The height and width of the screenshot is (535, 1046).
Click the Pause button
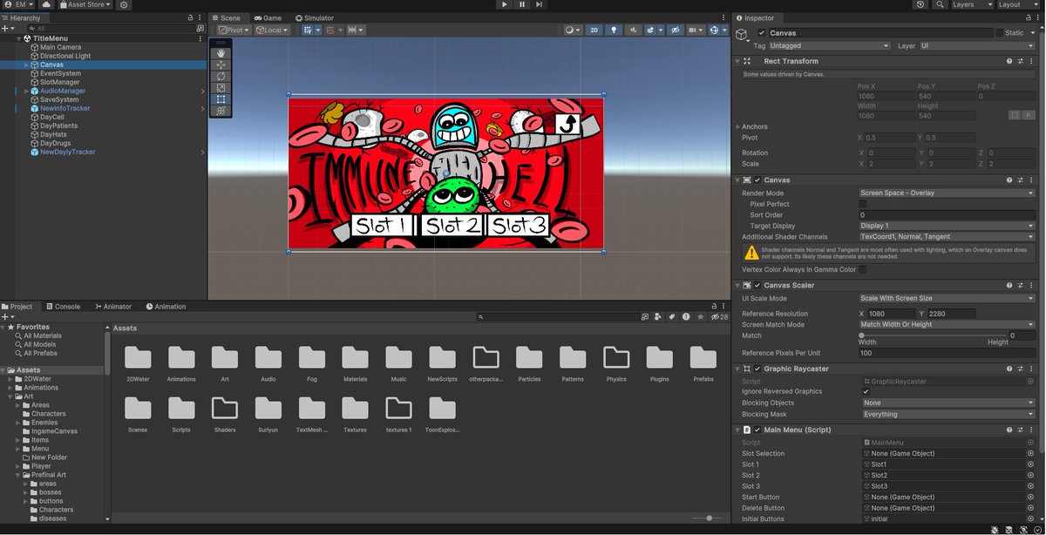(x=522, y=4)
